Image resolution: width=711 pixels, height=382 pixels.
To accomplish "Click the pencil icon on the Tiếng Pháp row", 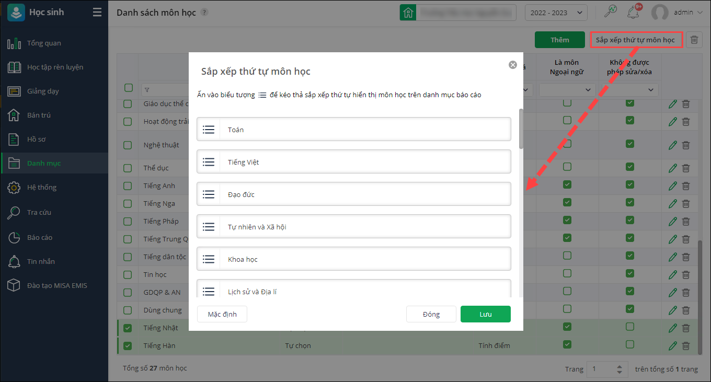I will [x=673, y=221].
